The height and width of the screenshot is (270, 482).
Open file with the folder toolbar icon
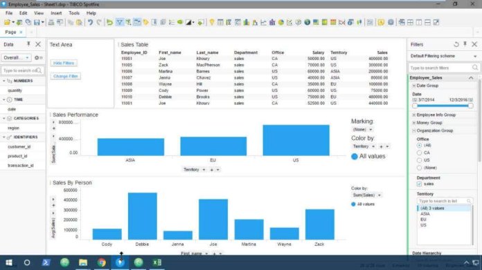coord(7,22)
